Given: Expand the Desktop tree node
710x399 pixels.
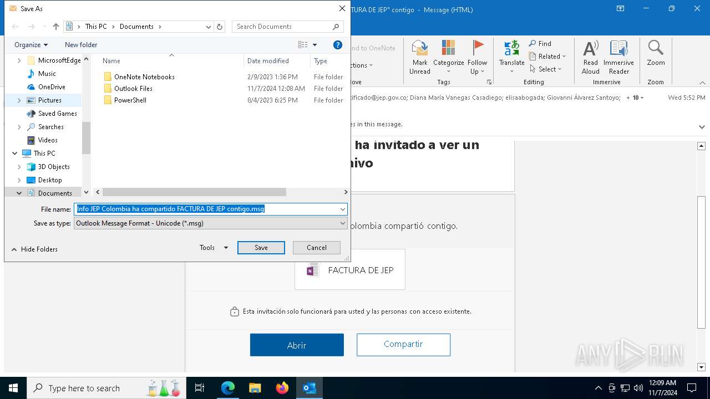Looking at the screenshot, I should [19, 180].
